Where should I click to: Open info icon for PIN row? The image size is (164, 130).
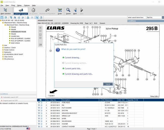(42, 105)
